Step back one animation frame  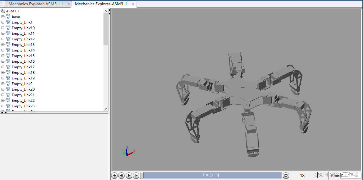(121, 176)
